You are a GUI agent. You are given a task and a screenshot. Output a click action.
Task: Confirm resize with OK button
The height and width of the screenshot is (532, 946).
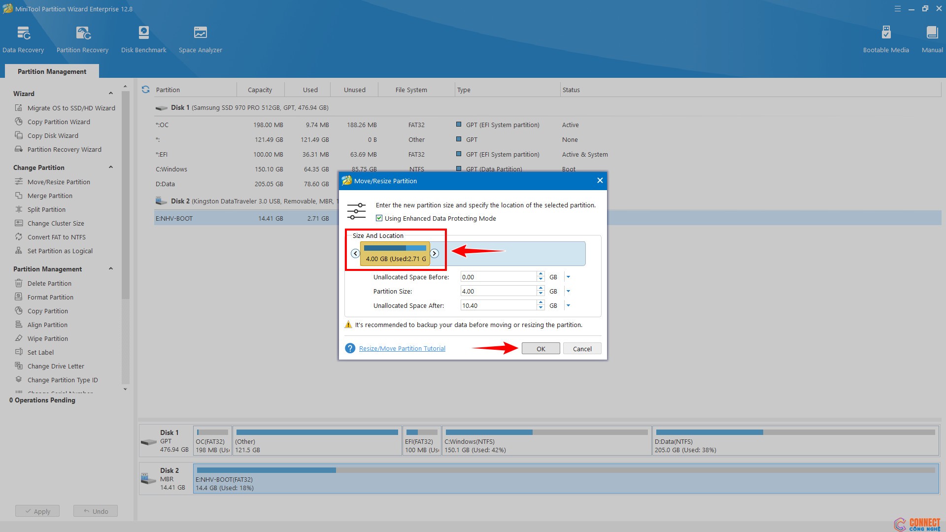541,348
